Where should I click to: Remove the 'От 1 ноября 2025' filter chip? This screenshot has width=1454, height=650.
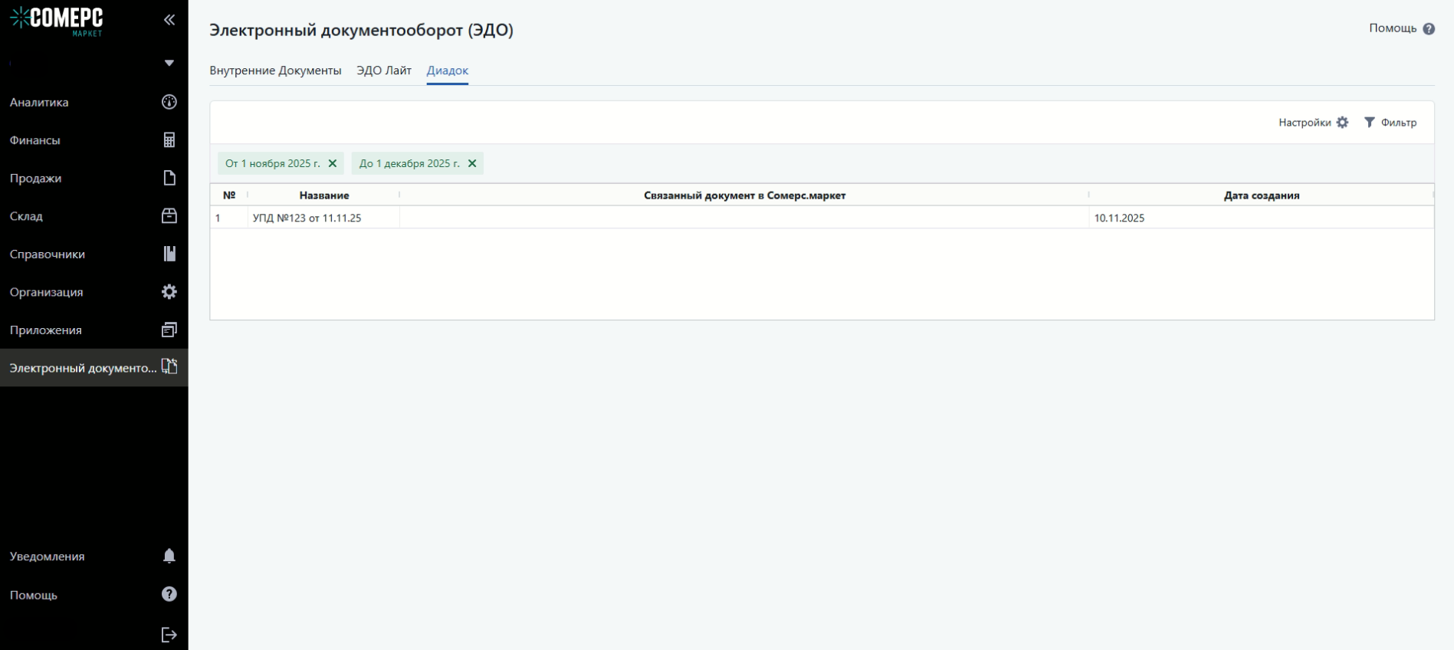333,163
